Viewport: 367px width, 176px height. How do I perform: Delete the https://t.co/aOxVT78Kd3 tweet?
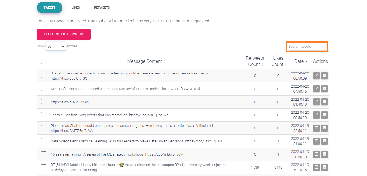[324, 102]
